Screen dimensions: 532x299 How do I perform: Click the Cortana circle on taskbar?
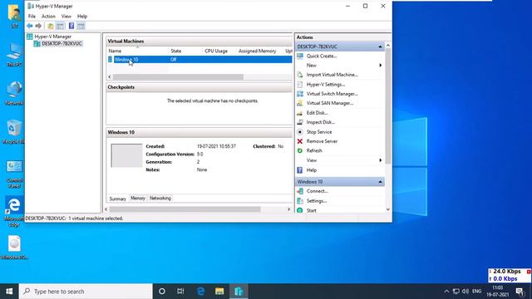(x=162, y=292)
